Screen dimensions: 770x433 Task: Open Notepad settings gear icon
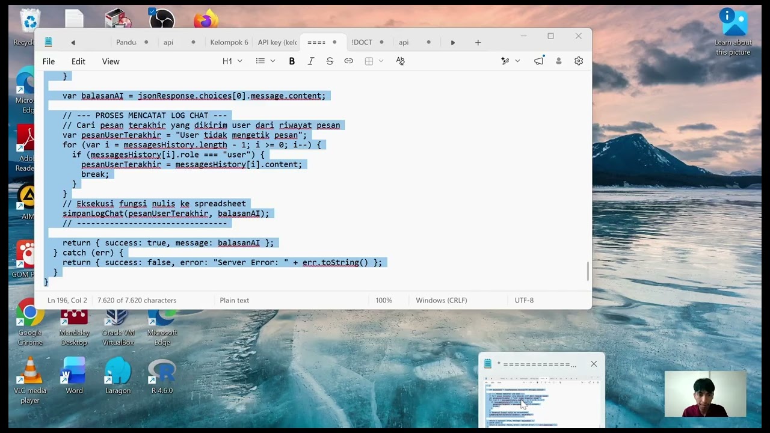[579, 61]
